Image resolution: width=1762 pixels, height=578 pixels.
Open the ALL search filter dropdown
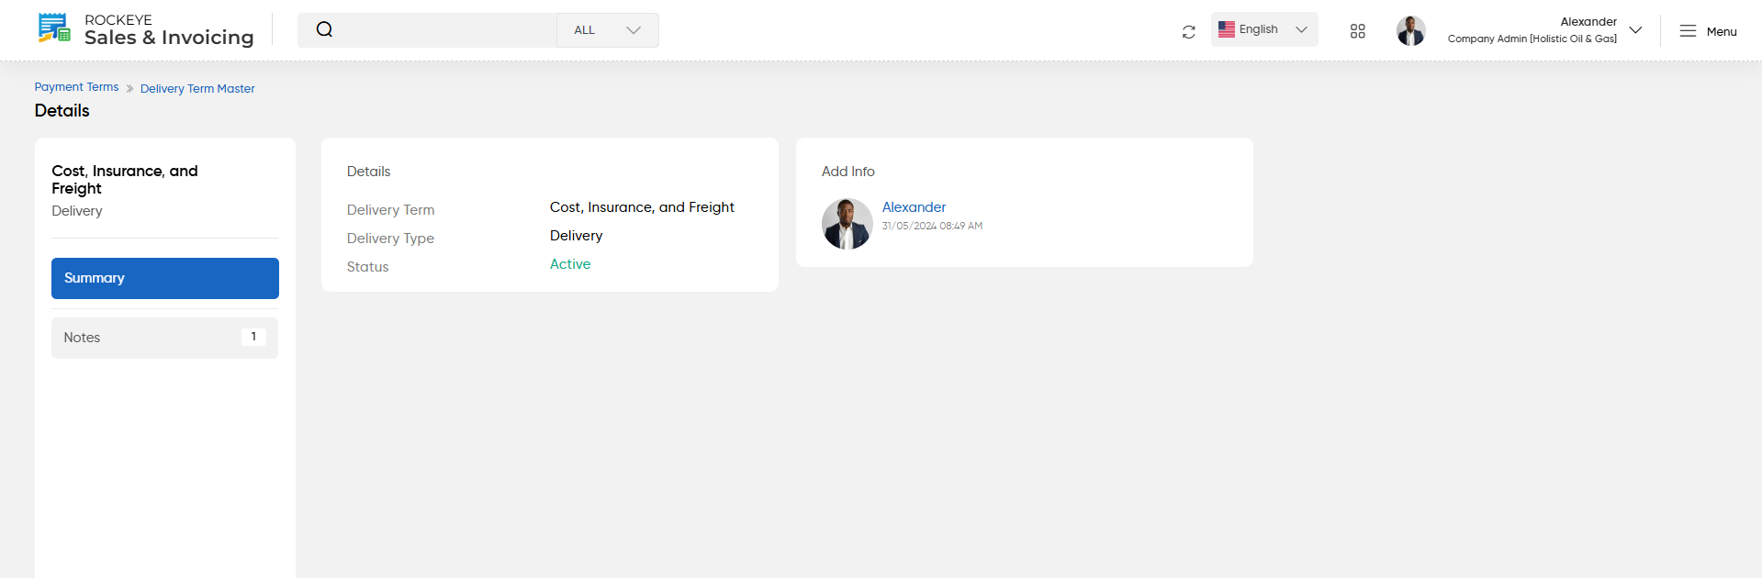click(607, 30)
